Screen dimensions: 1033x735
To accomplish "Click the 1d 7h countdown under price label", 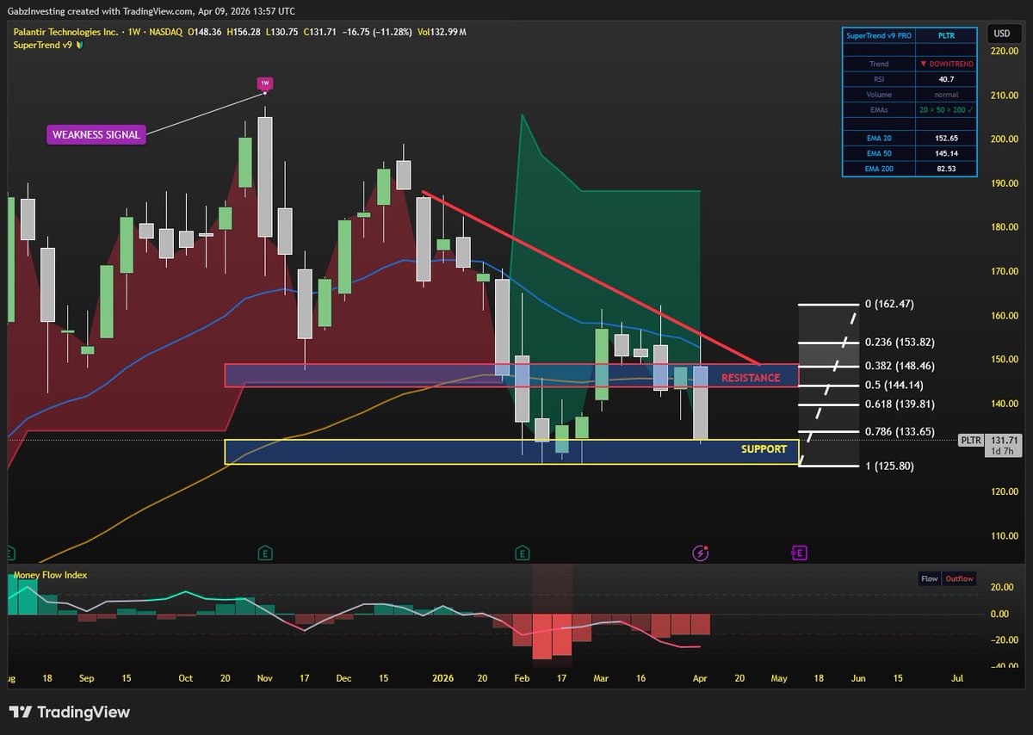I will pyautogui.click(x=1004, y=451).
